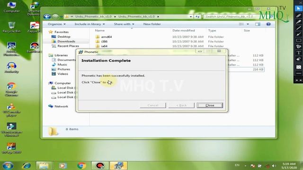Open Windows Media Player from taskbar
Screen dimensions: 303x170
coord(62,166)
